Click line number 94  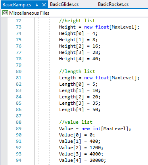coord(19,160)
